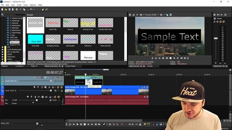Adjust track 2 Level slider handle
This screenshot has height=130, width=232.
click(51, 91)
